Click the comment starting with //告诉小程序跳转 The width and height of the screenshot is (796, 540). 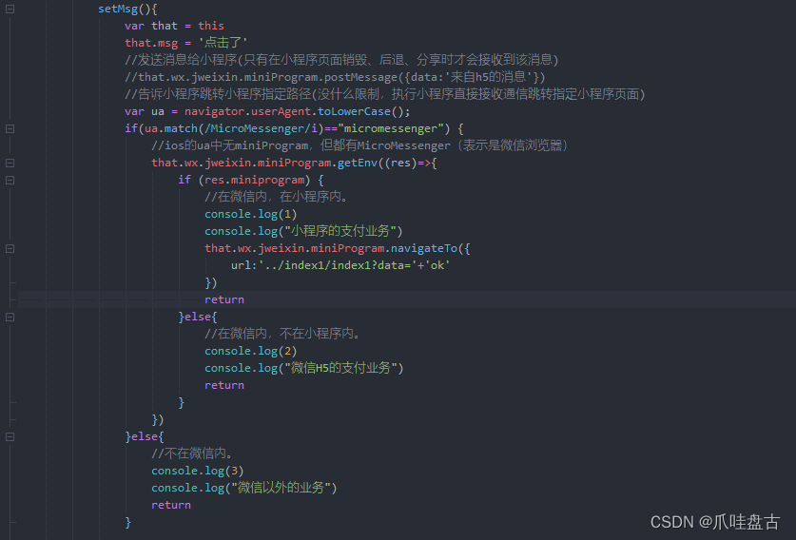click(384, 94)
